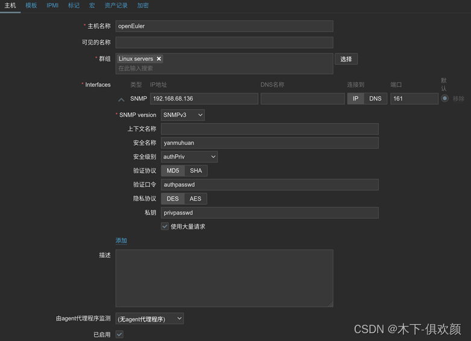This screenshot has height=341, width=471.
Task: Click the port field showing 161
Action: (414, 98)
